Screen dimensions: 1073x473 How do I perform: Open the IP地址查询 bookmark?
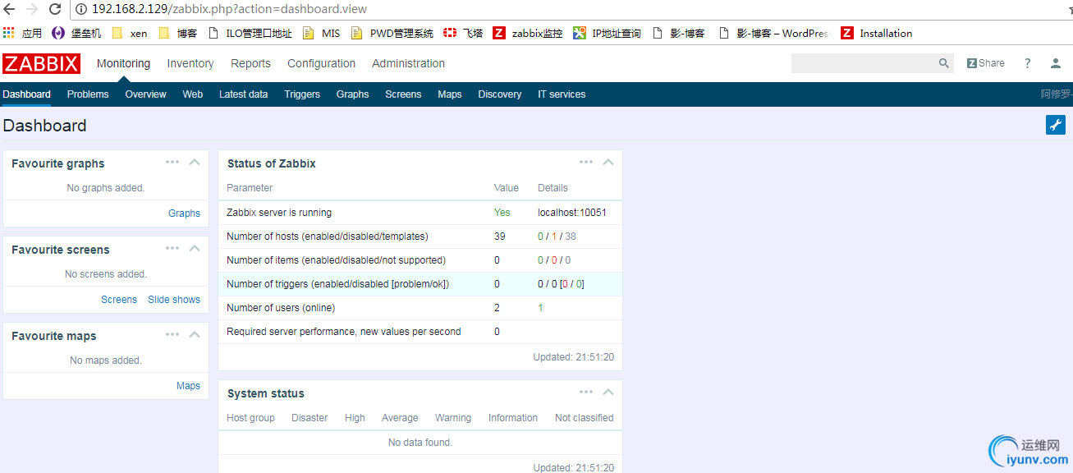coord(607,33)
